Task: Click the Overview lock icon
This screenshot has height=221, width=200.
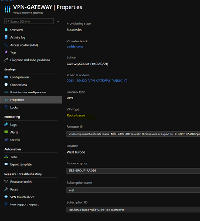Action: (x=6, y=29)
